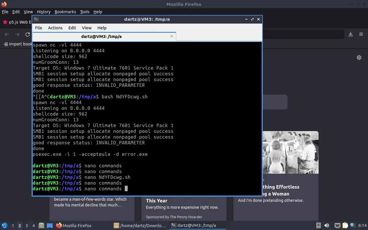Open new tab page settings gear
The image size is (368, 230).
click(x=359, y=57)
